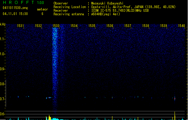Click the HROFFT 1.0.0 title text
Viewport: 188px width, 120px height.
[x=23, y=2]
